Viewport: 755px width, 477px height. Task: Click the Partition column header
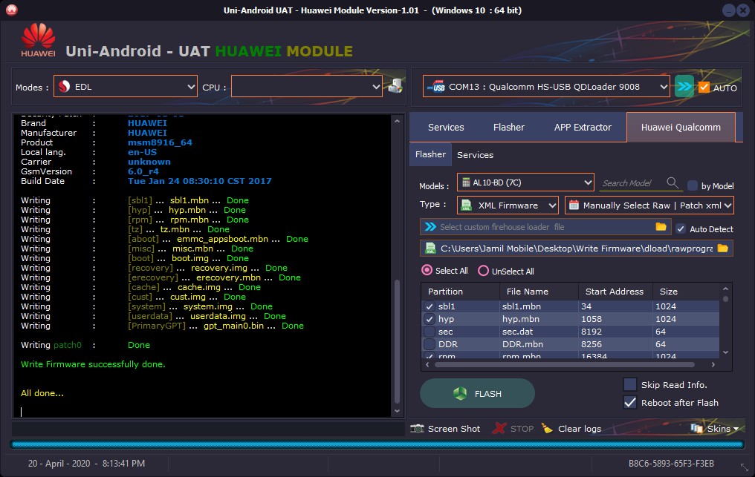coord(460,292)
